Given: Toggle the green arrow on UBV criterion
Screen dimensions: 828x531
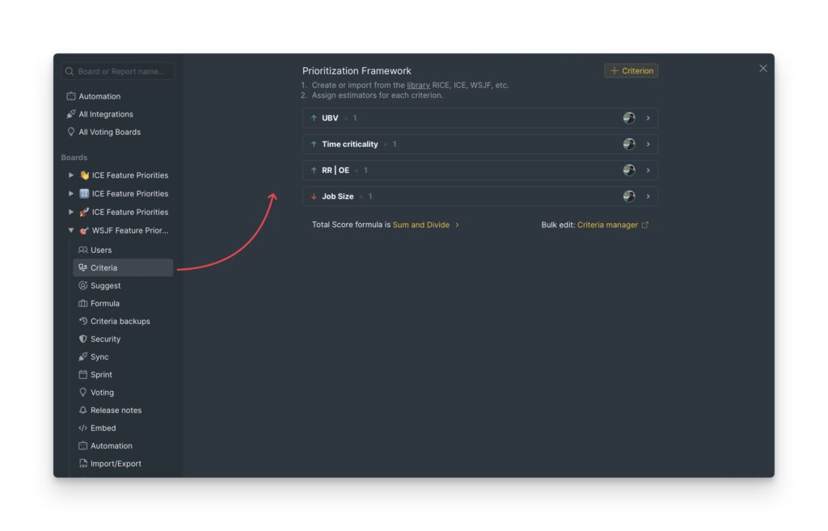Looking at the screenshot, I should [313, 118].
